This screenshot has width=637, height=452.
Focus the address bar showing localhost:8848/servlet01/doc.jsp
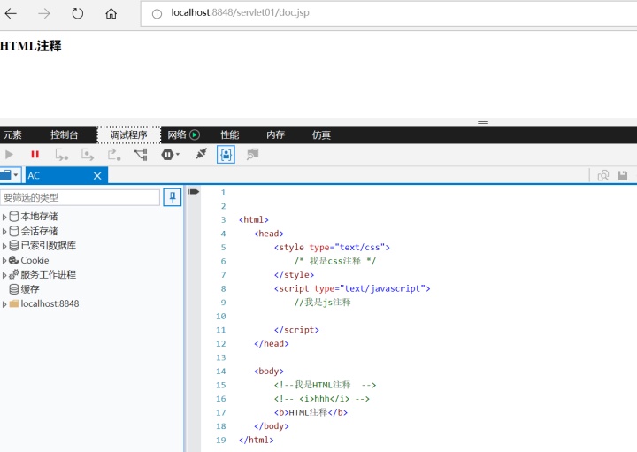[388, 13]
